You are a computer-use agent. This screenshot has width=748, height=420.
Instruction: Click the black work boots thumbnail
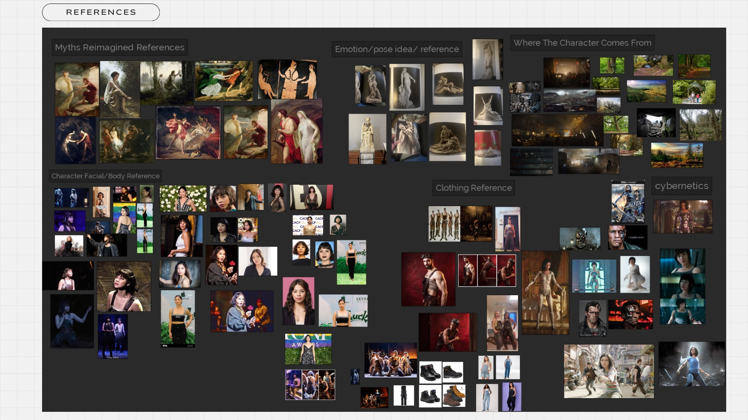tap(430, 372)
